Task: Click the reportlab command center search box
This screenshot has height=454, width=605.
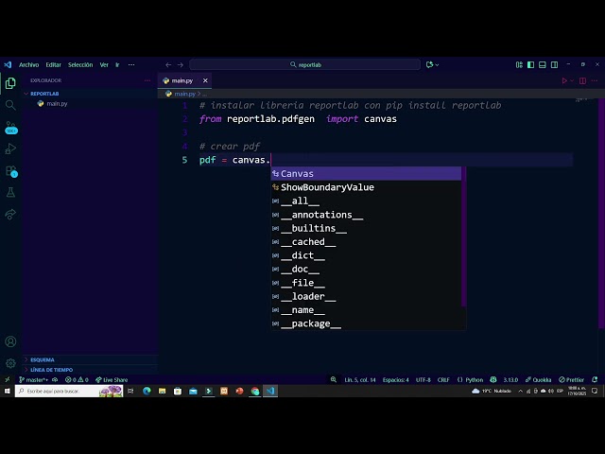Action: pos(304,64)
